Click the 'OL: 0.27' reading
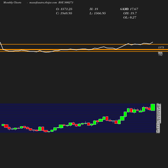This screenshot has height=168, width=168. (130, 17)
